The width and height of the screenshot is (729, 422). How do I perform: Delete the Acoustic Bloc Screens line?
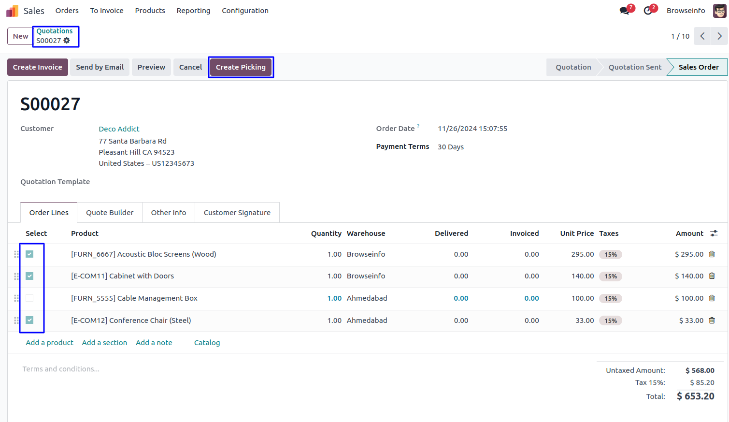pyautogui.click(x=712, y=254)
